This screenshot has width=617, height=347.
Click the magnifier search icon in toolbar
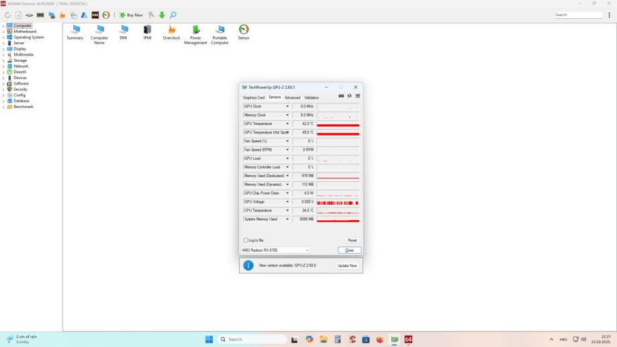pyautogui.click(x=173, y=15)
